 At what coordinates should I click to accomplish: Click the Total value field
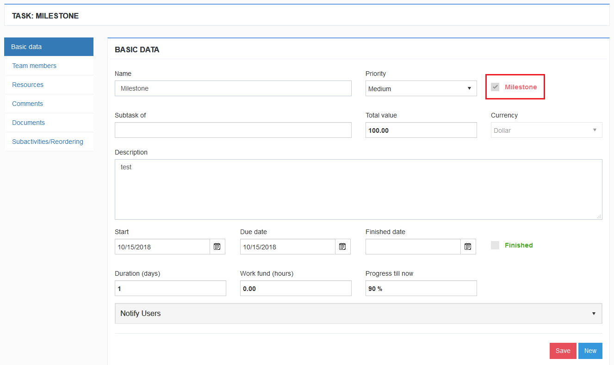(x=421, y=130)
